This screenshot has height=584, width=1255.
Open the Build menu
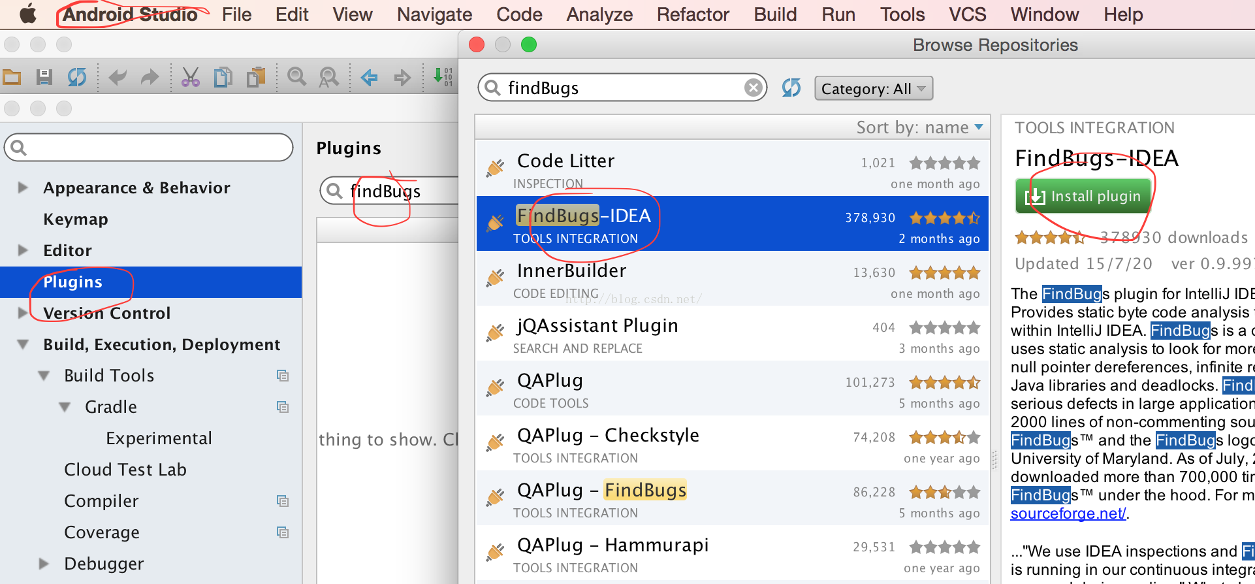pyautogui.click(x=775, y=14)
